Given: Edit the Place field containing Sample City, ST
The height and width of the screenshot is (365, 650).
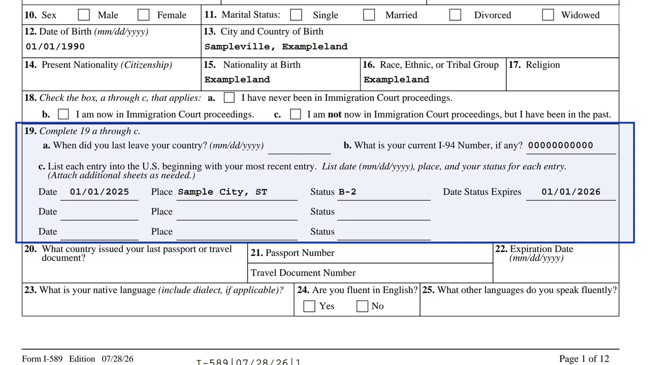Looking at the screenshot, I should [237, 192].
